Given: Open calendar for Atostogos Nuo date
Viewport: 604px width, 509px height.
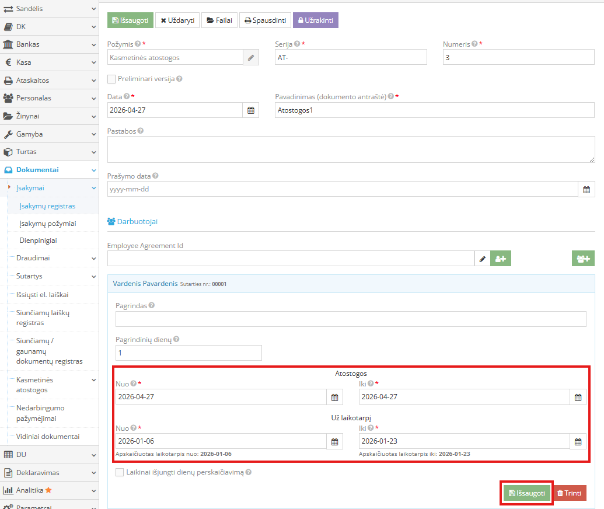Looking at the screenshot, I should coord(335,397).
